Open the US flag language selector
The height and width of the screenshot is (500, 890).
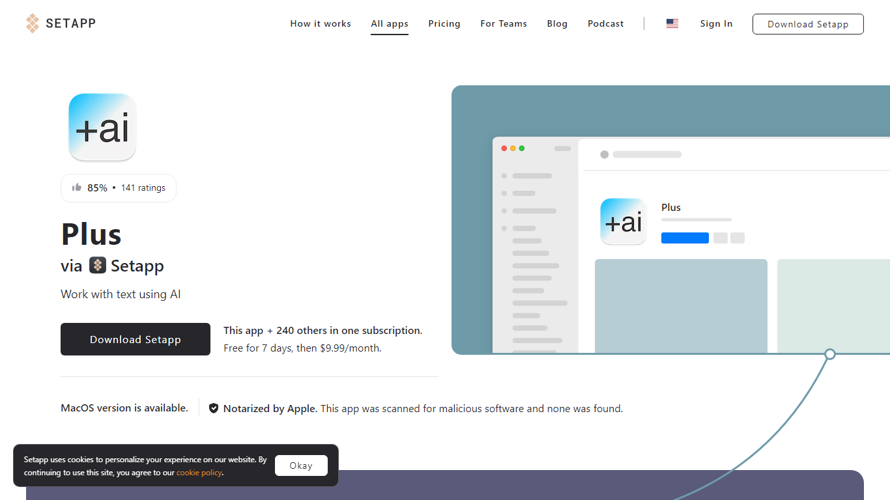[672, 23]
